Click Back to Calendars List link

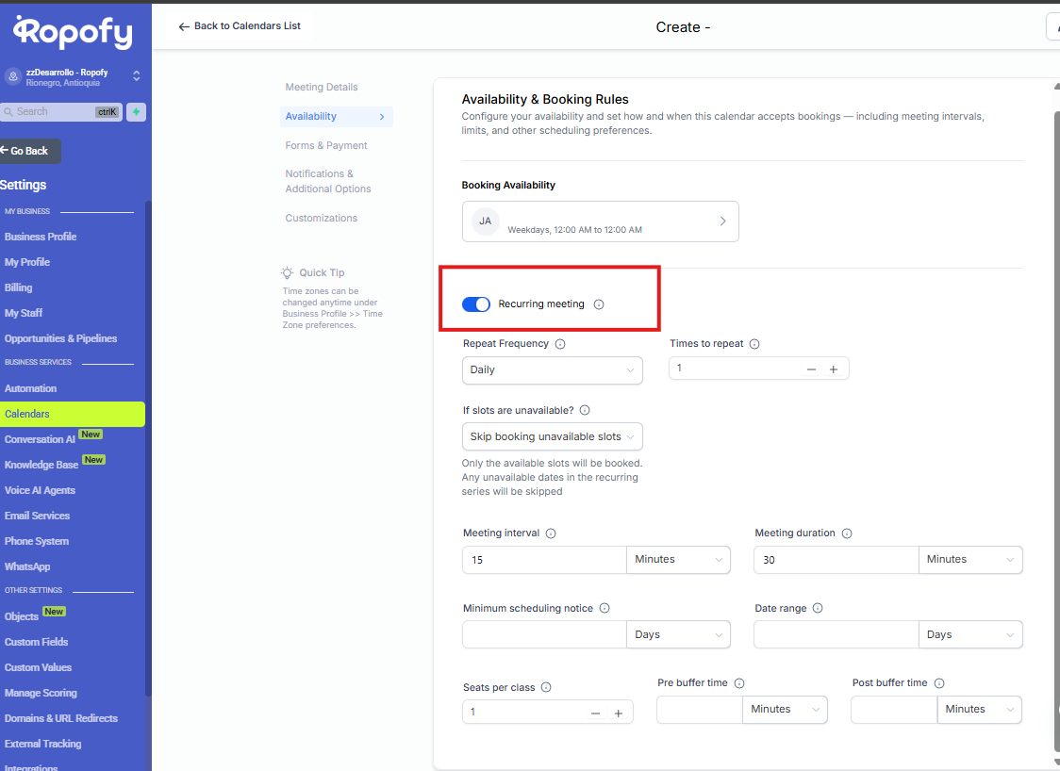click(240, 26)
